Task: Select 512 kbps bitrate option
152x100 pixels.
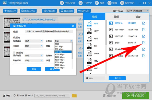Action: [63, 47]
